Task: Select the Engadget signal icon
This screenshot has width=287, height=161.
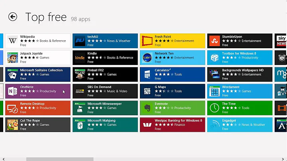Action: [x=215, y=125]
